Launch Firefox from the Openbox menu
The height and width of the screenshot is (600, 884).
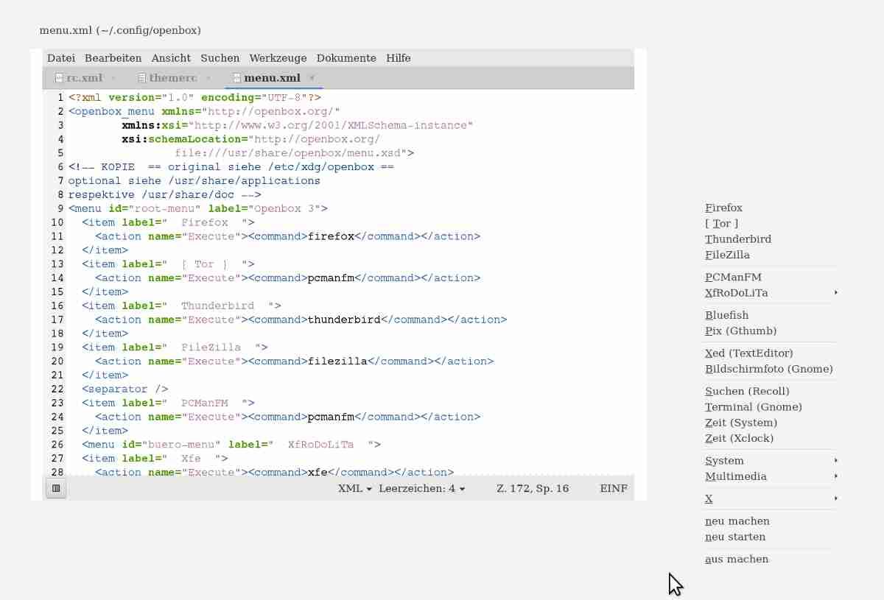(x=723, y=208)
